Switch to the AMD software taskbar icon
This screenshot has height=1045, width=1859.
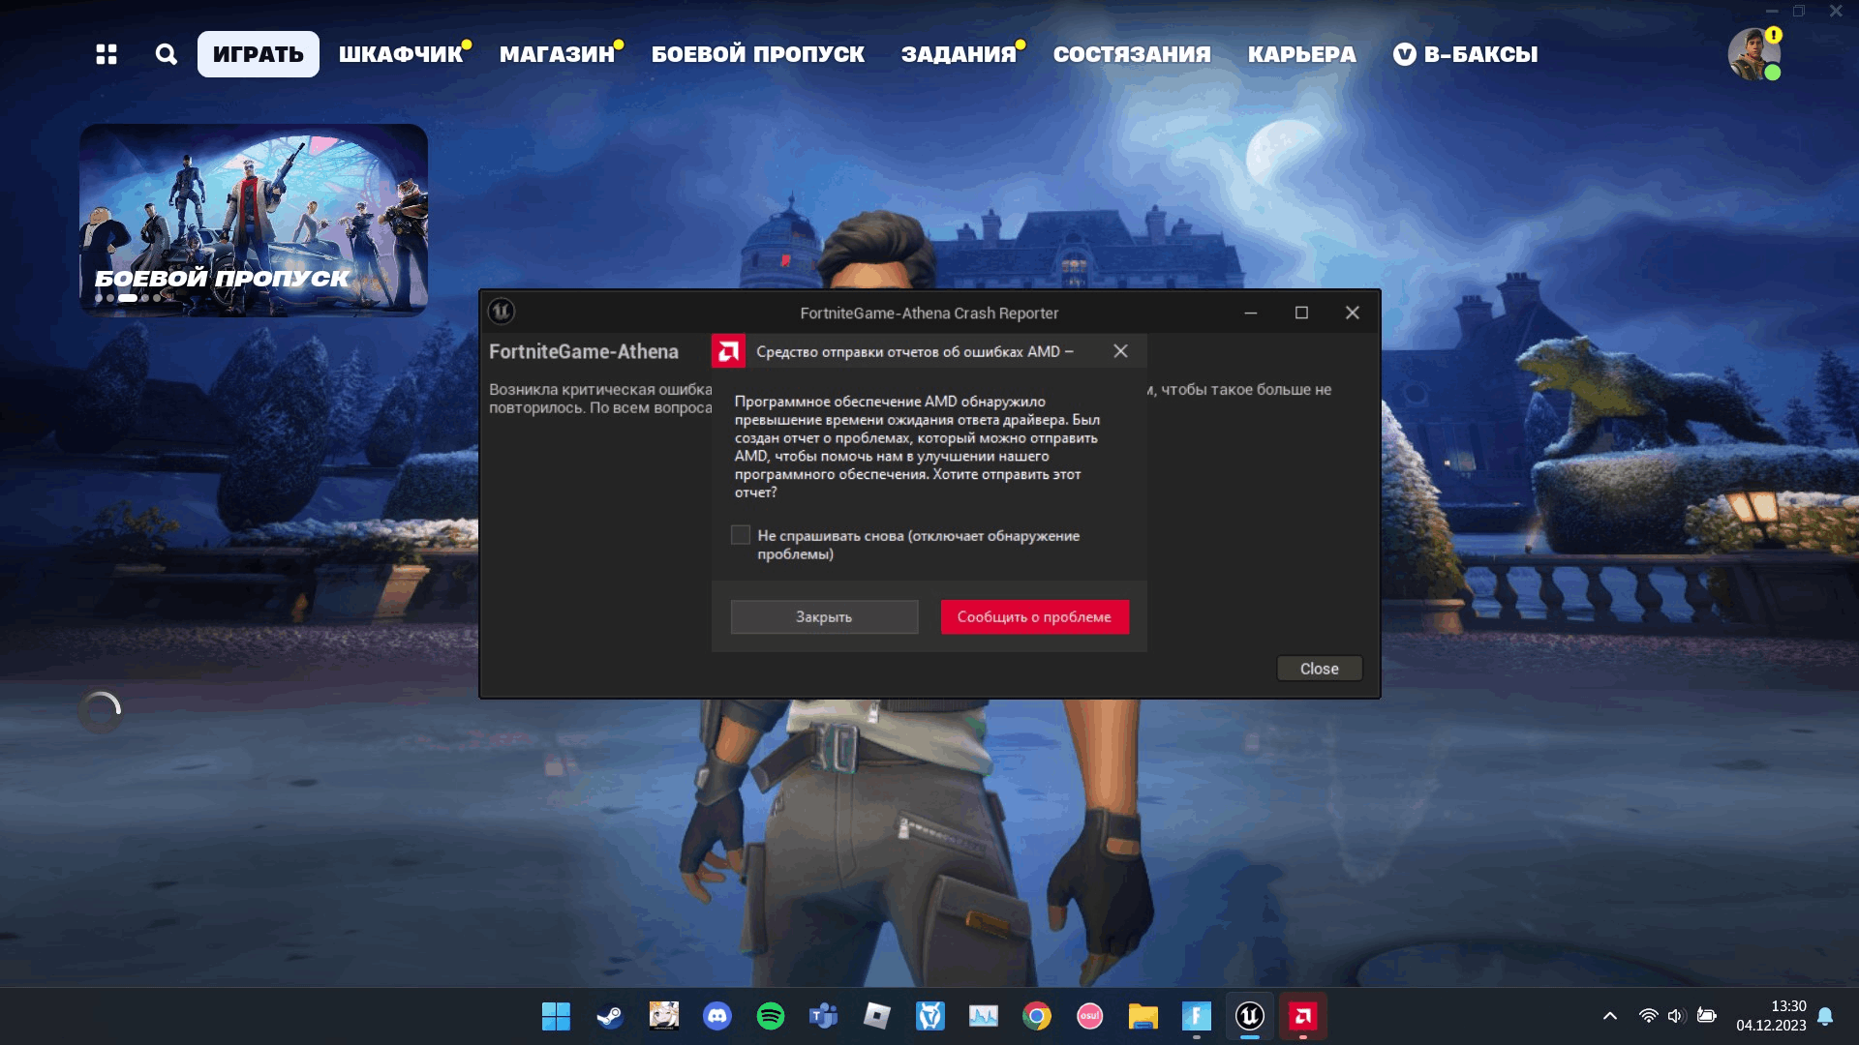tap(1303, 1016)
